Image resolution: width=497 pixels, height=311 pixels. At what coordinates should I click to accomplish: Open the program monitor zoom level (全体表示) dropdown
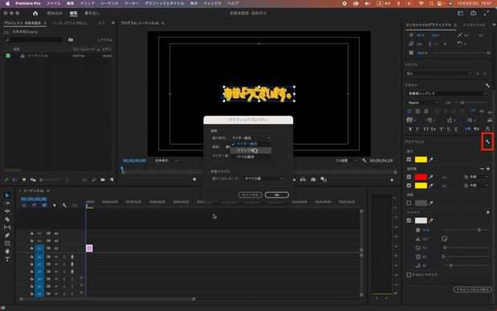tap(166, 161)
